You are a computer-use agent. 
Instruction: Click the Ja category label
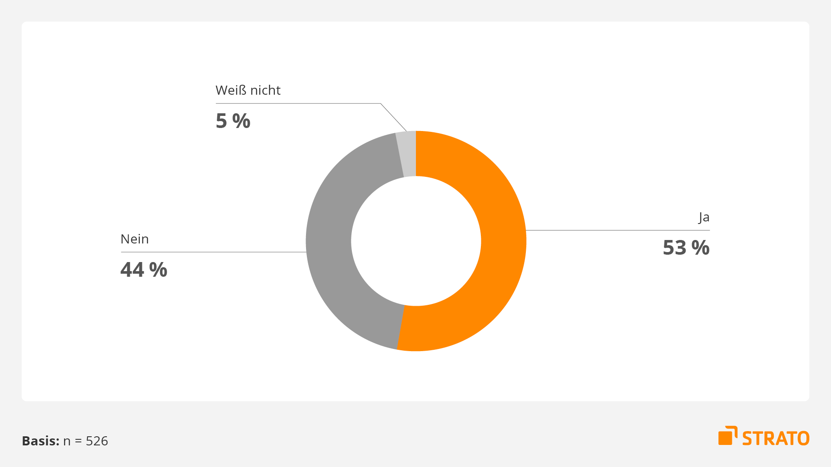coord(704,217)
